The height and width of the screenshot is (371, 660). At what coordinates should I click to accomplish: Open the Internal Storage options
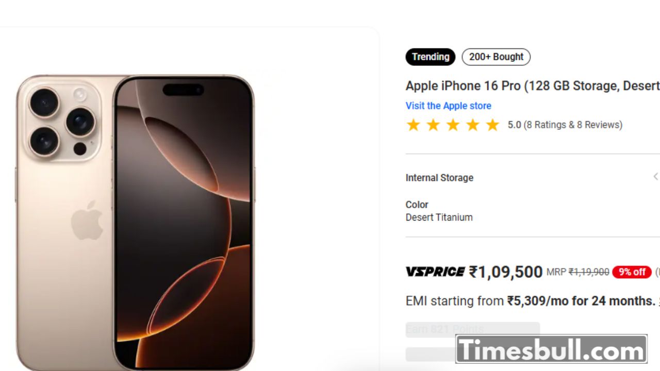pos(439,178)
